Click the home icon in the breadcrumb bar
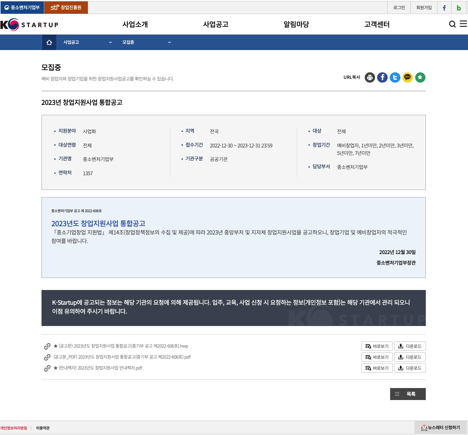Image resolution: width=468 pixels, height=435 pixels. (x=49, y=42)
